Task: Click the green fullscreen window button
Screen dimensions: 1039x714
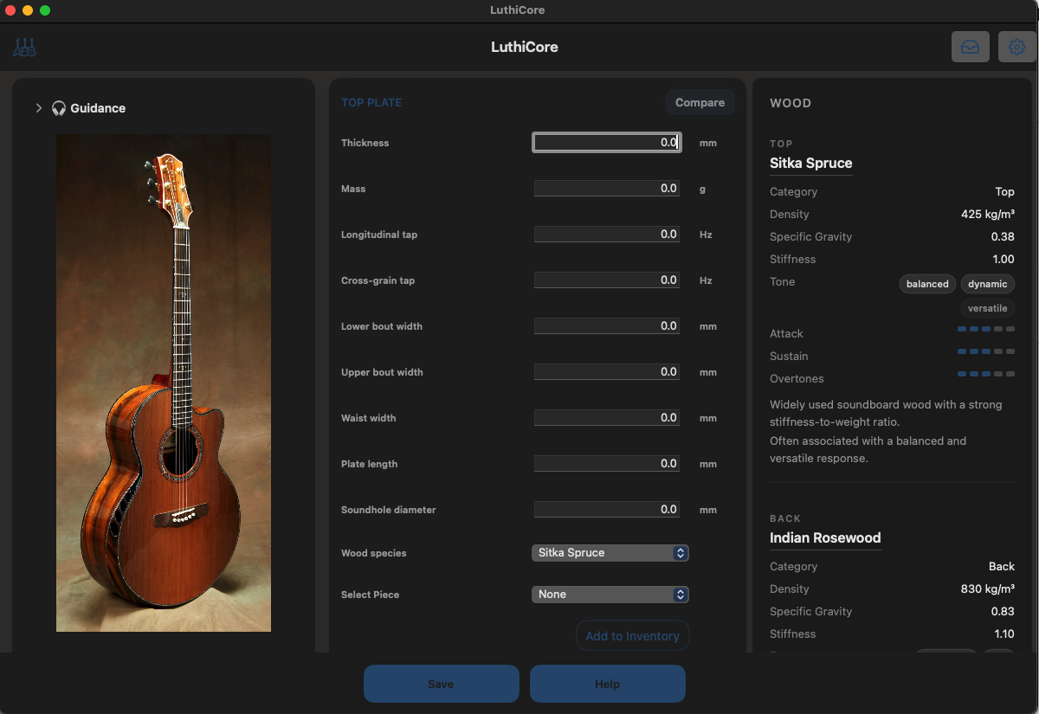Action: [x=45, y=10]
